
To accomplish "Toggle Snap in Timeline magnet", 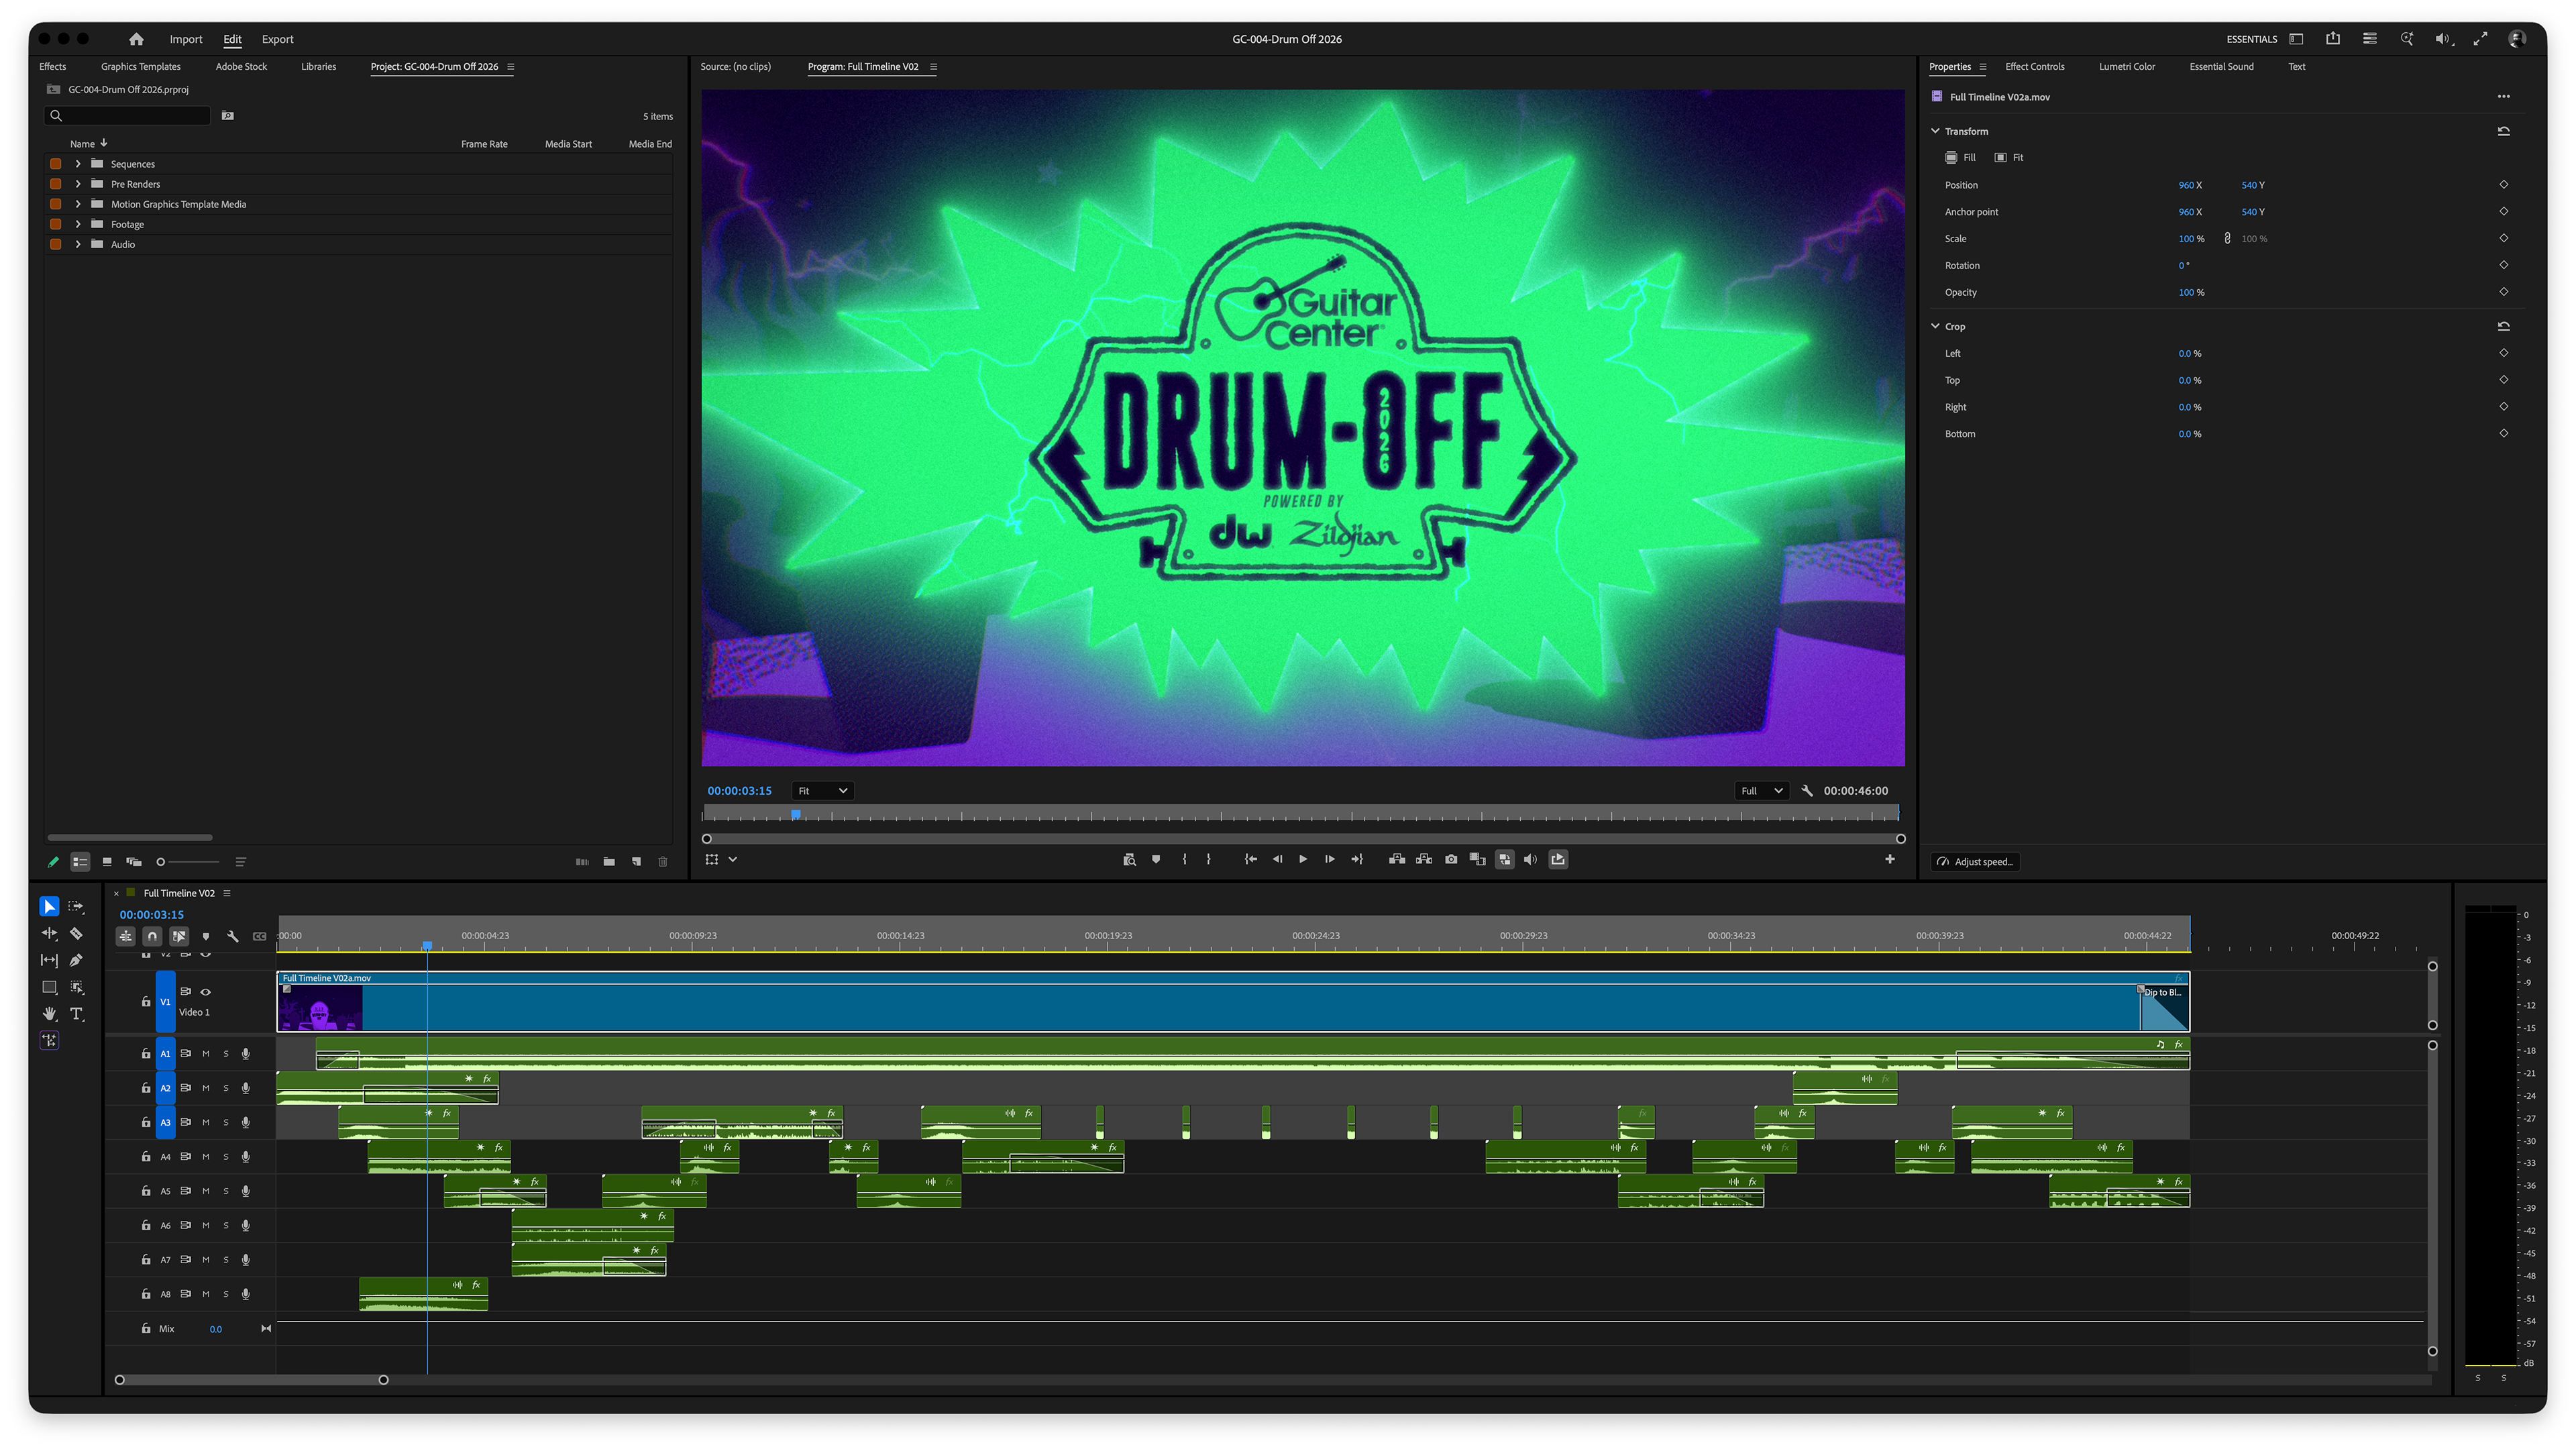I will click(x=152, y=937).
